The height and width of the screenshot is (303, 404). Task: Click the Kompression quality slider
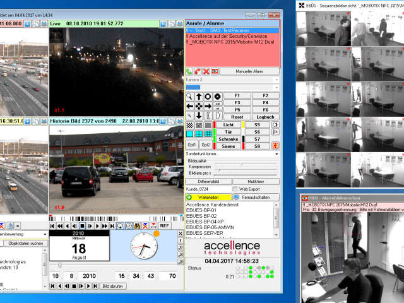tap(246, 164)
